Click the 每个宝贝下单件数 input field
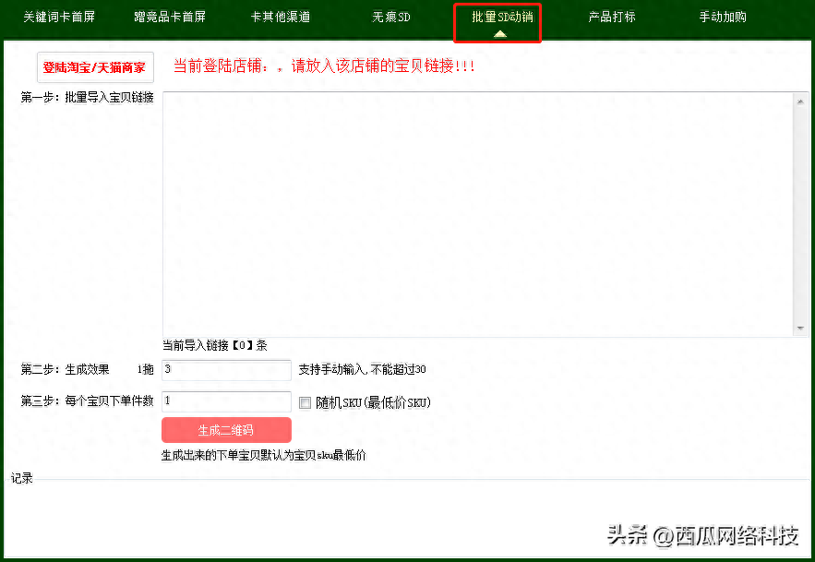Image resolution: width=815 pixels, height=562 pixels. coord(226,401)
